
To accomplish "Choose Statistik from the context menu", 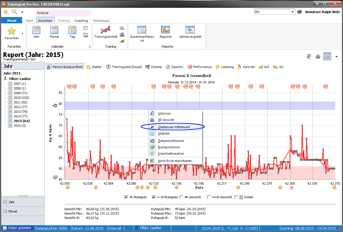I will [175, 133].
